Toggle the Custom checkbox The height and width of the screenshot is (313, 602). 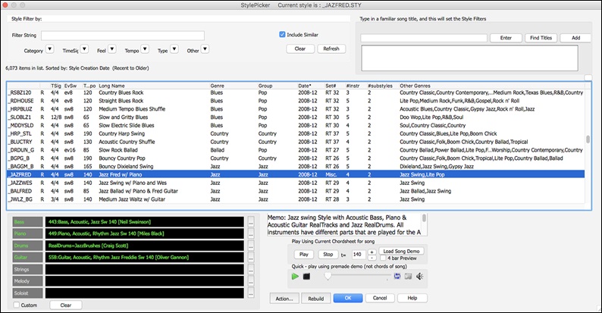coord(17,305)
